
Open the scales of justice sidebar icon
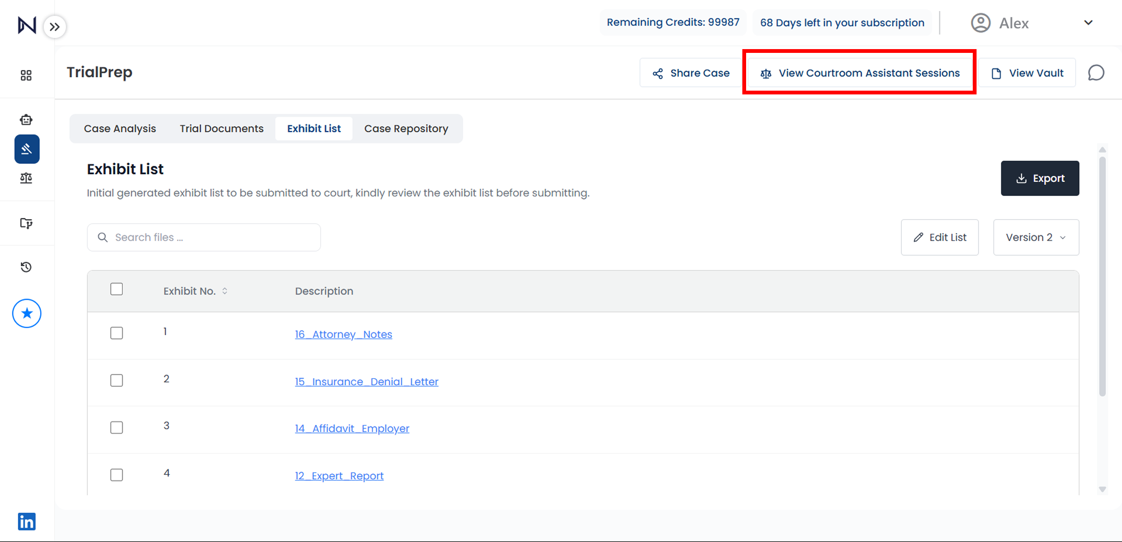(x=26, y=178)
